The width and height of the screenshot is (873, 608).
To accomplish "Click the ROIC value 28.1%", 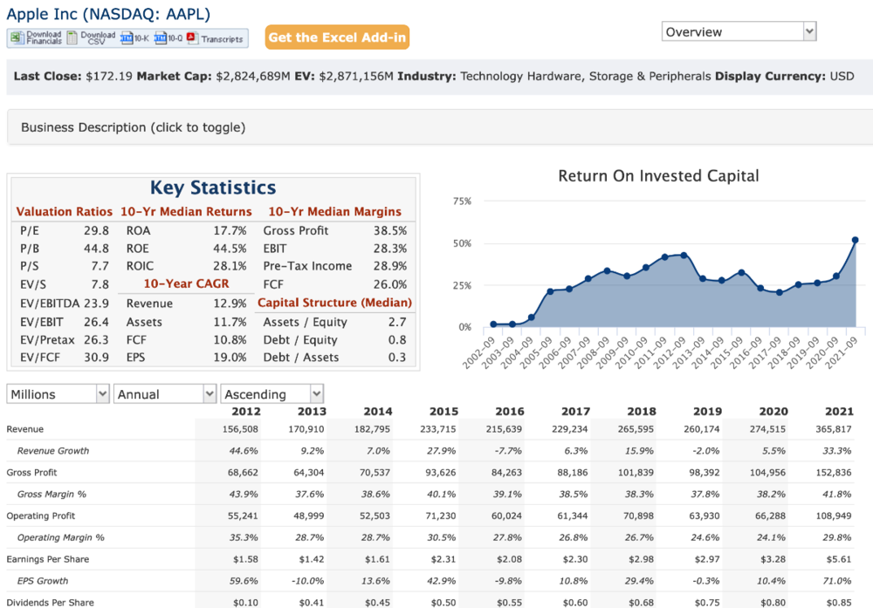I will click(230, 266).
